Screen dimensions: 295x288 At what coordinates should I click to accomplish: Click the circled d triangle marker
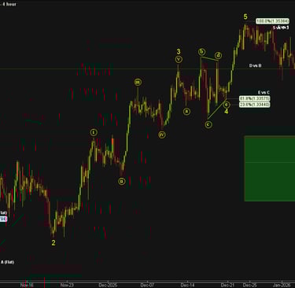(x=218, y=55)
